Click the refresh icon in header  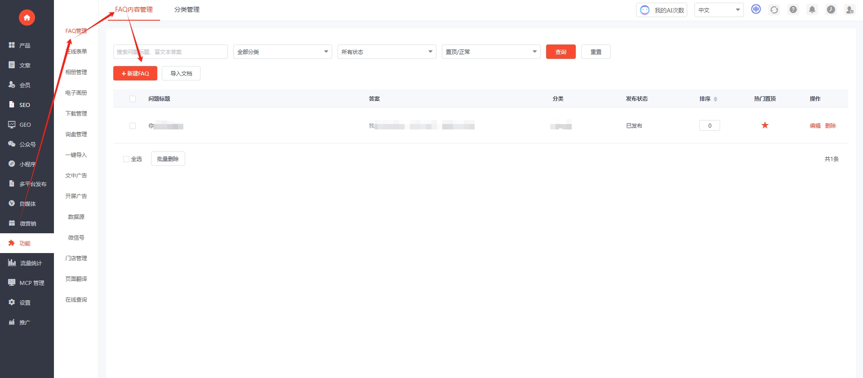pyautogui.click(x=774, y=10)
